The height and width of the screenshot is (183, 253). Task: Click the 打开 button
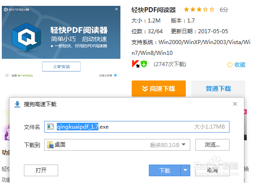[41, 170]
